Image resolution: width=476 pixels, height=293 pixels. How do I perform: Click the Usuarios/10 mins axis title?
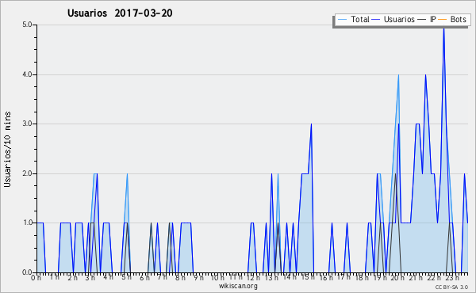[x=7, y=150]
